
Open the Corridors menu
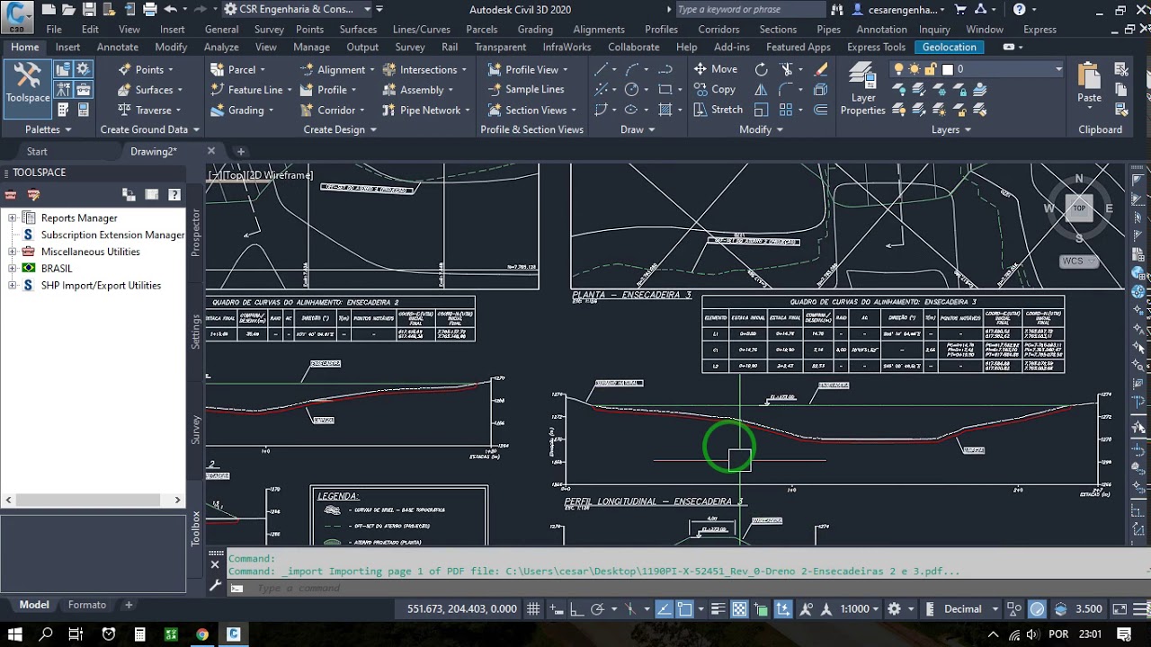[718, 29]
